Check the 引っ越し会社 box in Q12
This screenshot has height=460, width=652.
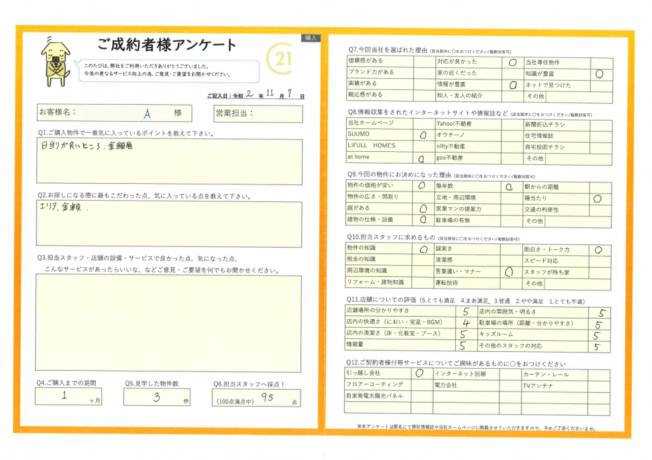click(x=421, y=374)
